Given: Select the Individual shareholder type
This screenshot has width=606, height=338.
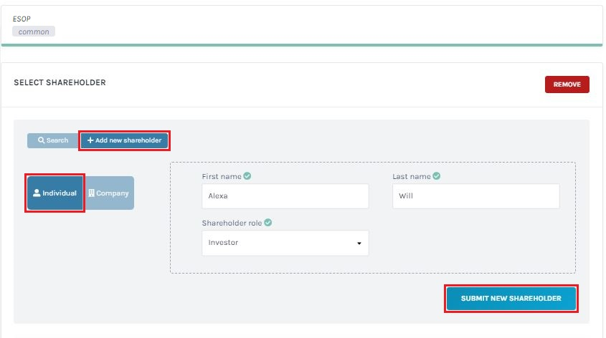Looking at the screenshot, I should pos(55,193).
